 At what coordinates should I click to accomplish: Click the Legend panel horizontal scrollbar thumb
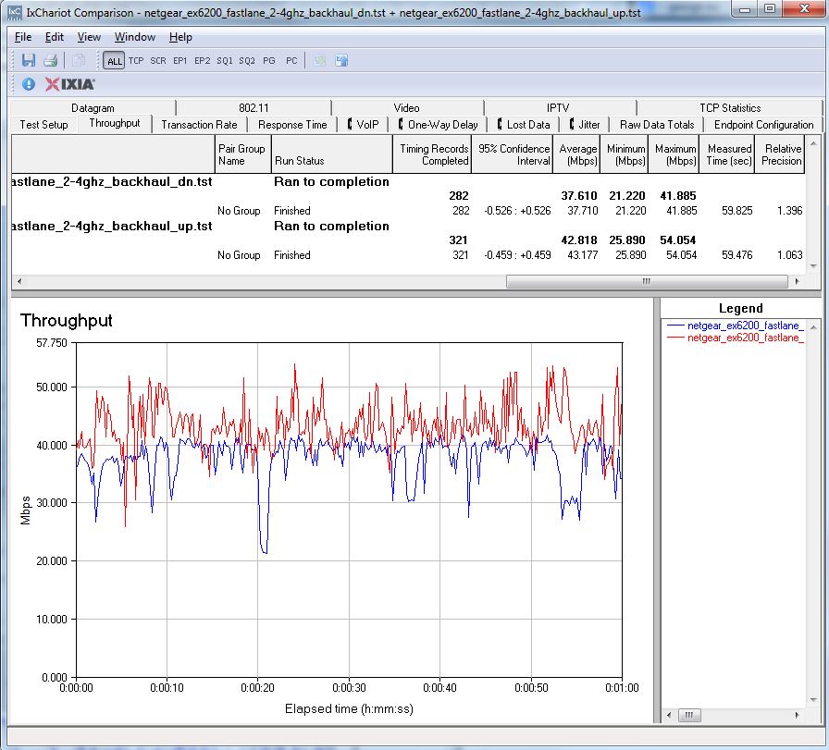[x=689, y=715]
